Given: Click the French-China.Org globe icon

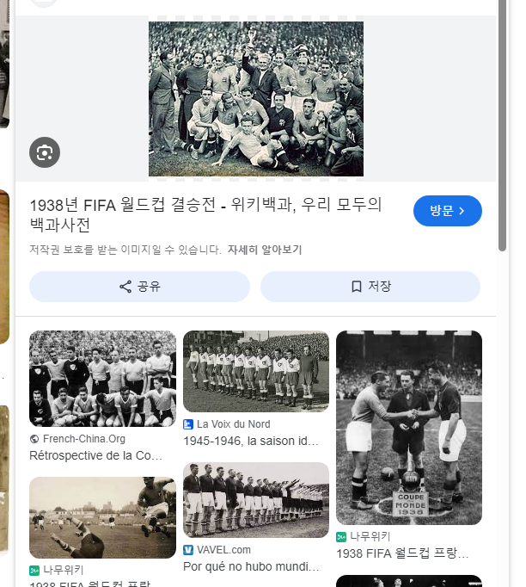Looking at the screenshot, I should coord(34,439).
